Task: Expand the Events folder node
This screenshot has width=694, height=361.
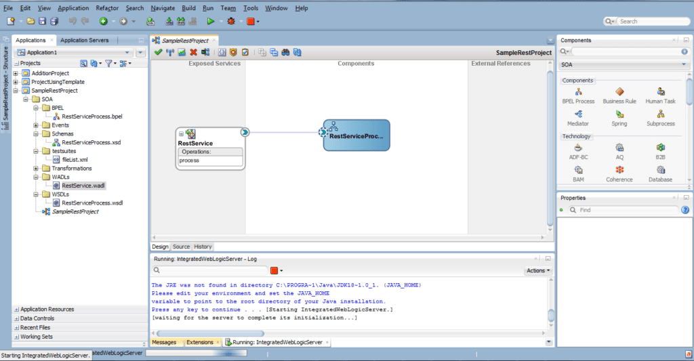Action: coord(36,125)
